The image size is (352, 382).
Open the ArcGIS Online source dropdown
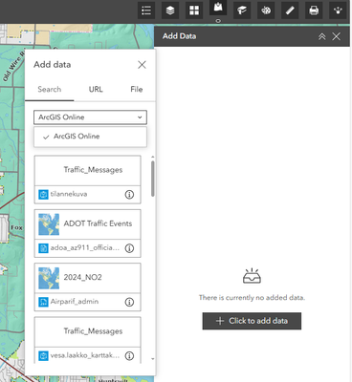tap(90, 117)
